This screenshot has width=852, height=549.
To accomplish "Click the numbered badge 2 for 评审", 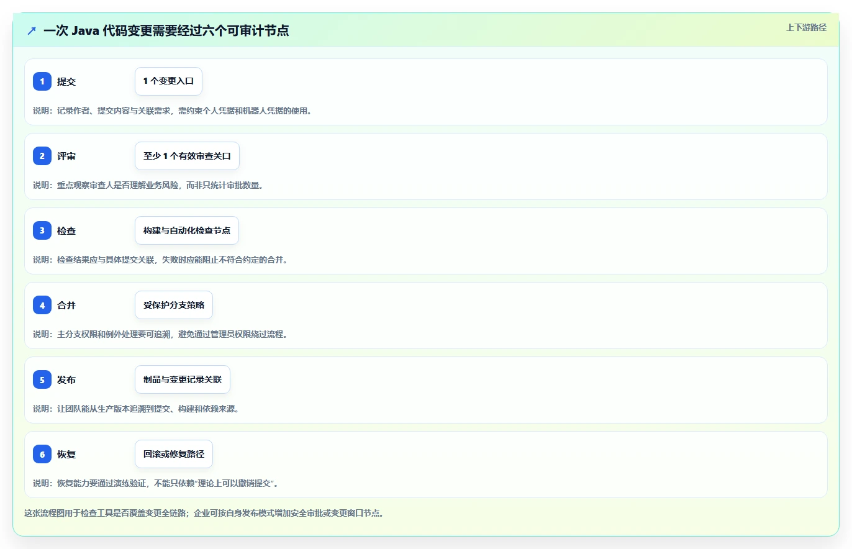I will point(42,156).
